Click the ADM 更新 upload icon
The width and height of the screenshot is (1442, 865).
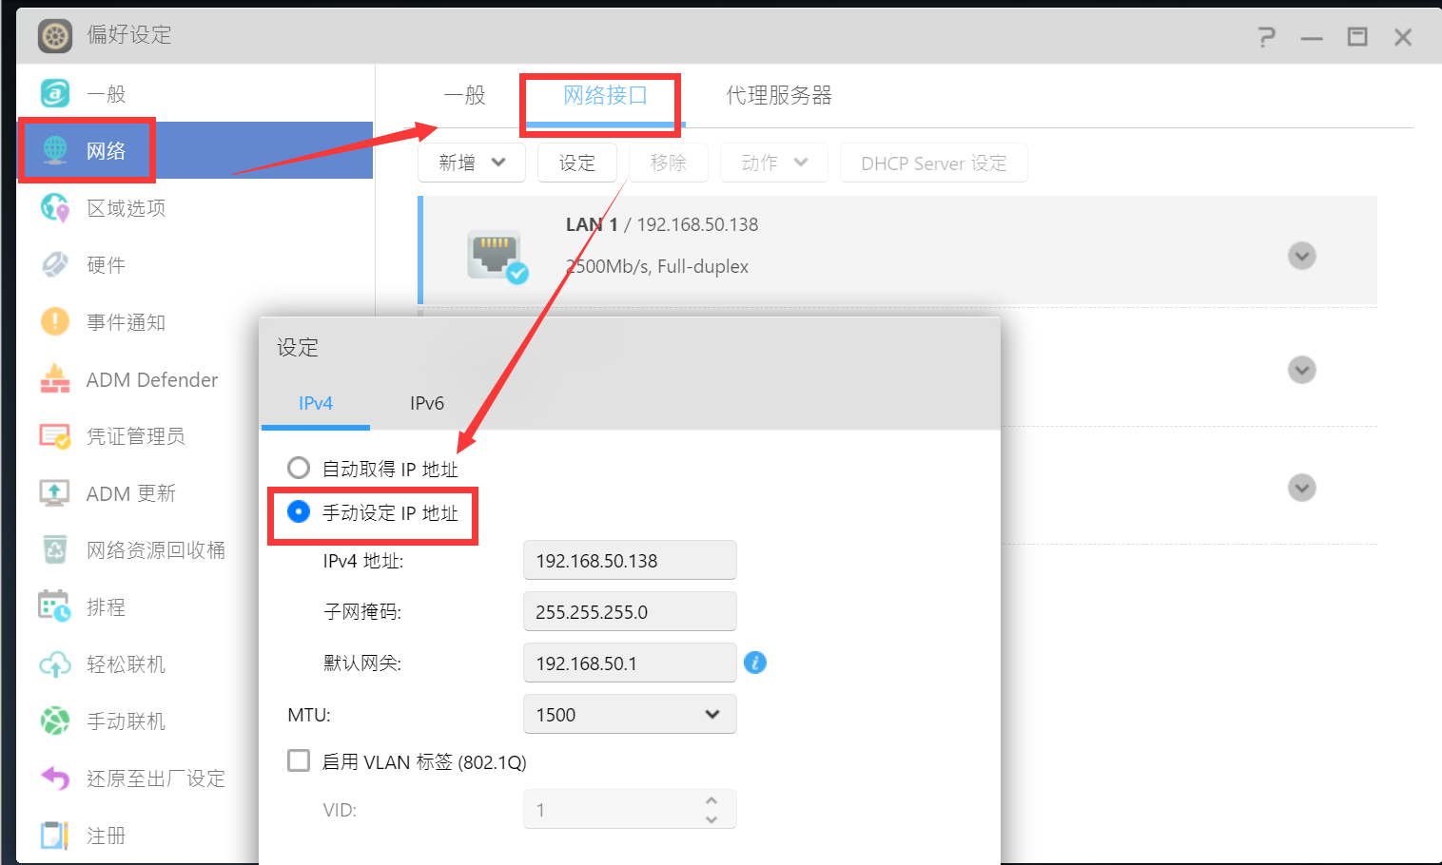click(x=55, y=492)
